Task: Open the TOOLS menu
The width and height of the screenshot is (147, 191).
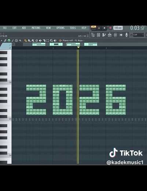Action: (73, 28)
